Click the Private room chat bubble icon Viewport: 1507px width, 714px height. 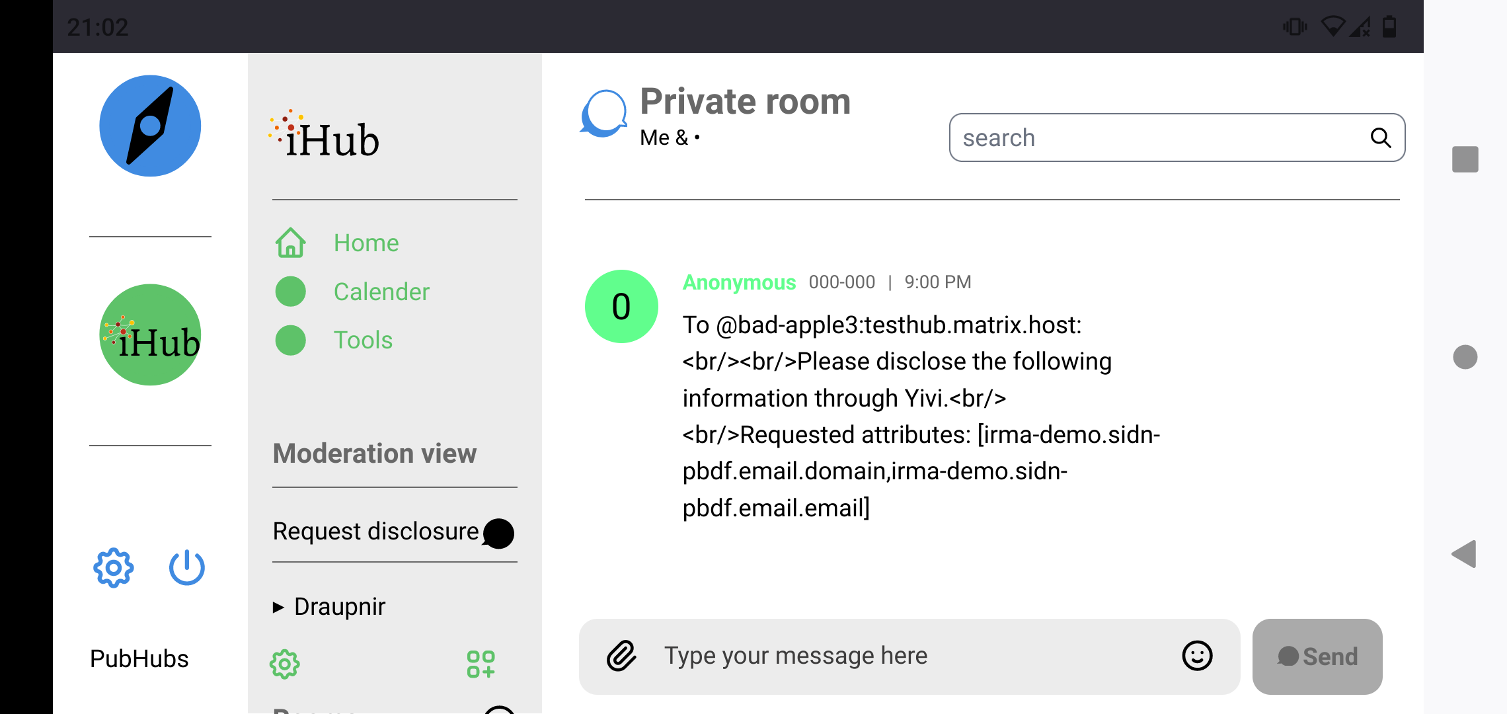[x=603, y=114]
